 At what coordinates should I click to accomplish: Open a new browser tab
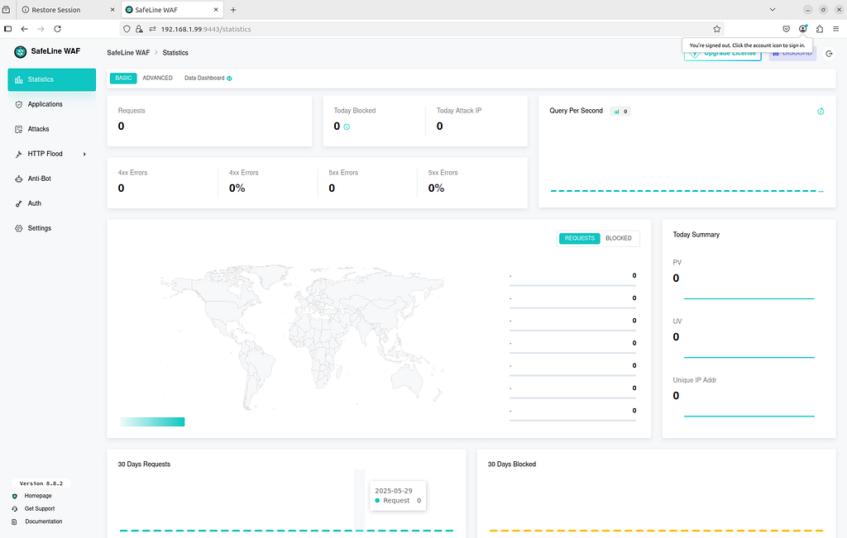tap(233, 10)
